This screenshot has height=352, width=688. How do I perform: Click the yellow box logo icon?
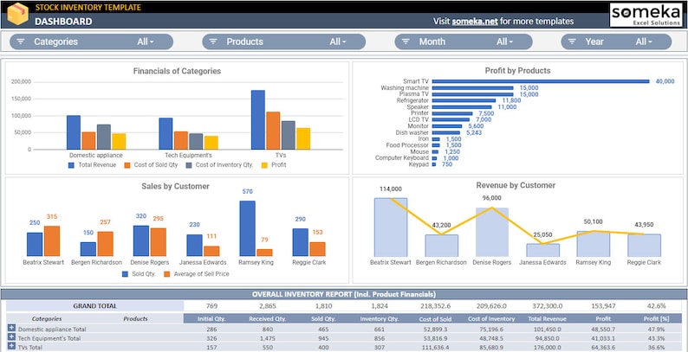[x=17, y=14]
